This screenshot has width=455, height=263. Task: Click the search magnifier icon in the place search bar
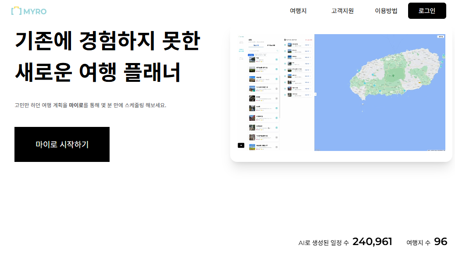click(x=277, y=50)
